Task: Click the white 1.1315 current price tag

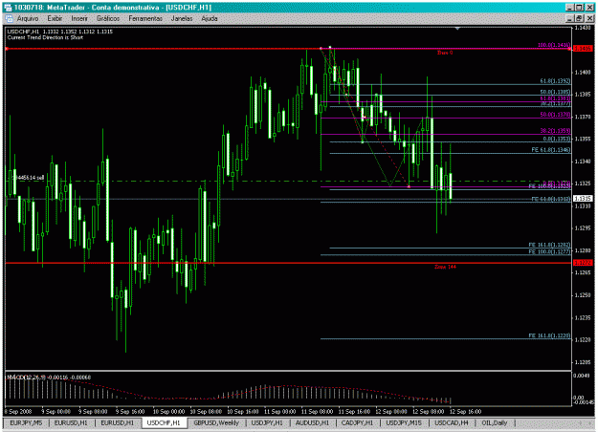Action: pos(583,199)
